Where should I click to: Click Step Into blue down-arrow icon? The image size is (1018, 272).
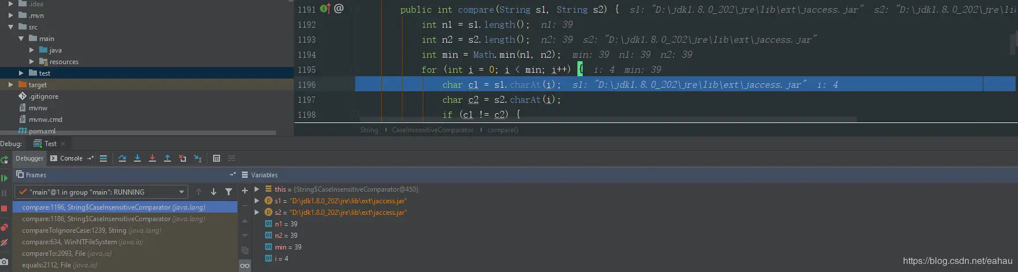point(137,158)
